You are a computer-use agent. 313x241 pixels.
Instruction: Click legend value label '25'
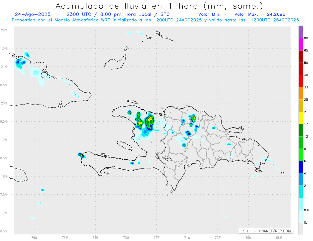tap(306, 100)
